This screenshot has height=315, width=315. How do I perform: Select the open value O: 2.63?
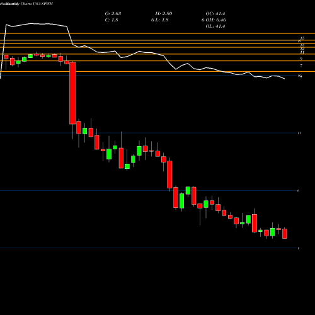pyautogui.click(x=113, y=14)
